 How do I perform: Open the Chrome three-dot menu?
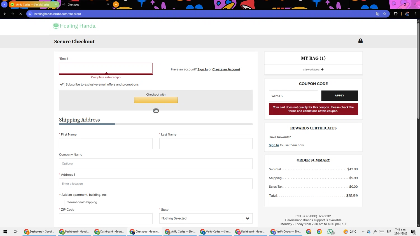point(415,14)
